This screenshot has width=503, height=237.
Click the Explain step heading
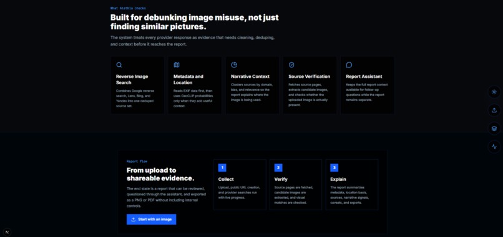pos(338,179)
